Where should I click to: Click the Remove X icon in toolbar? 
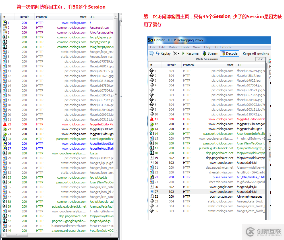175,53
